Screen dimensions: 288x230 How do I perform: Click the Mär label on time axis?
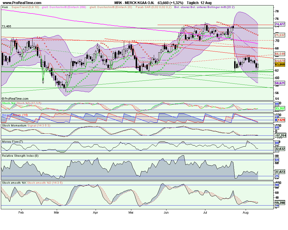click(x=56, y=212)
